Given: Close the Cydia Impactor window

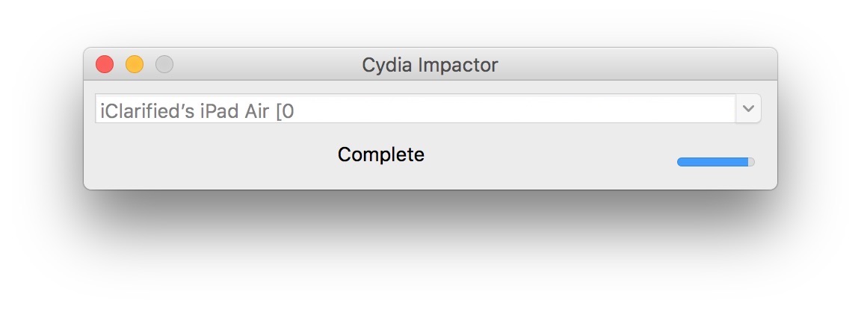Looking at the screenshot, I should [105, 65].
